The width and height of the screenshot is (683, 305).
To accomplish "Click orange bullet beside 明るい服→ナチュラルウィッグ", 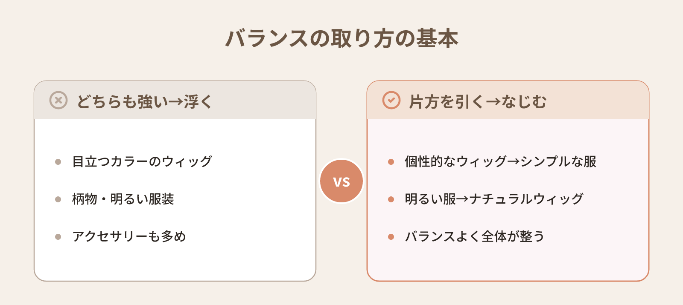I will [x=391, y=199].
